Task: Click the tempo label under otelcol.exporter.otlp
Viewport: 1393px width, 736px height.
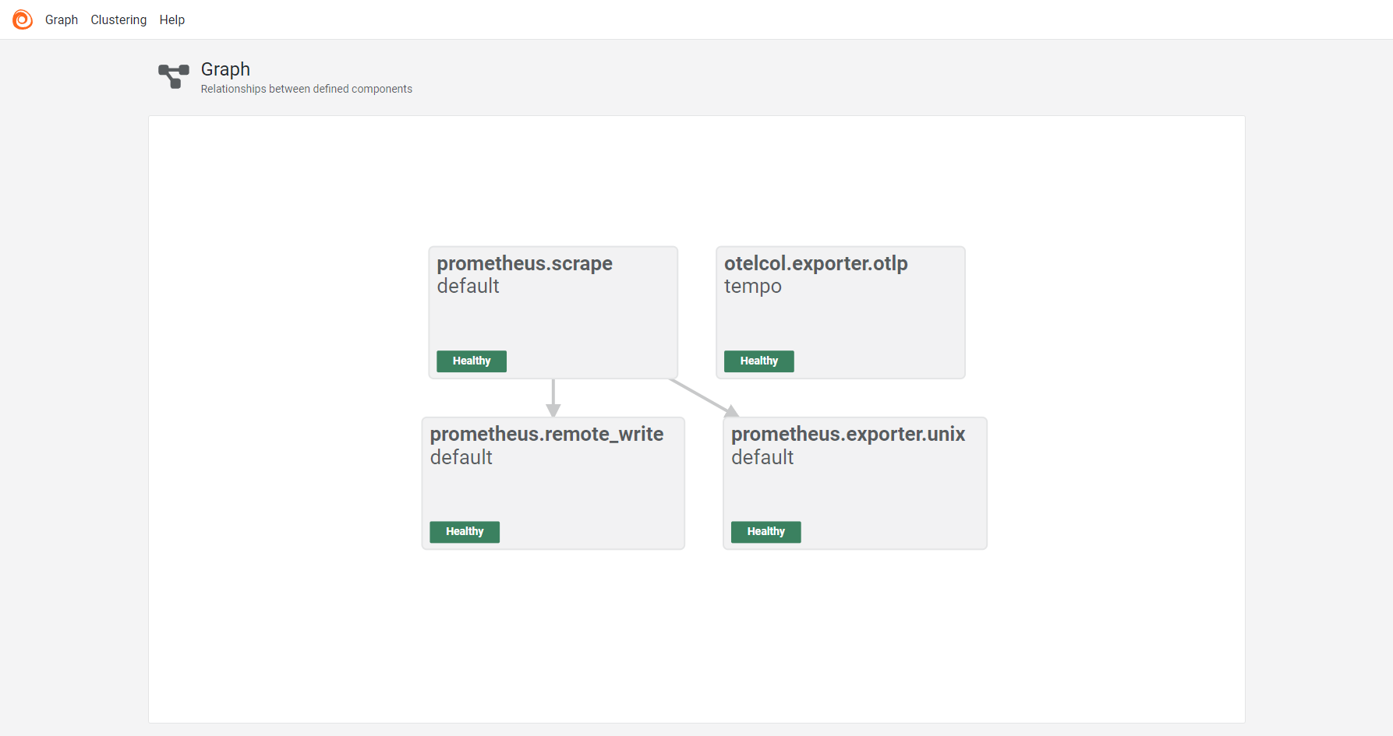Action: click(x=752, y=286)
